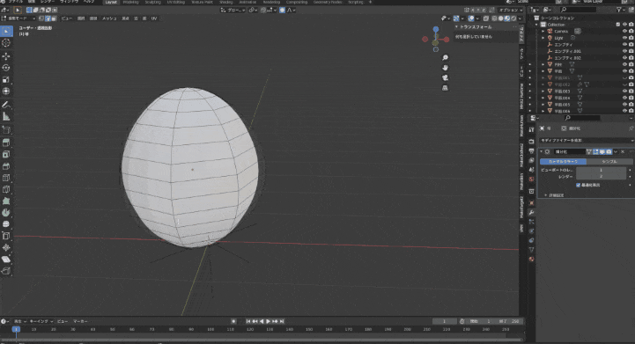Open the transform orientation グロー dropdown
Viewport: 635px width, 344px height.
[233, 11]
